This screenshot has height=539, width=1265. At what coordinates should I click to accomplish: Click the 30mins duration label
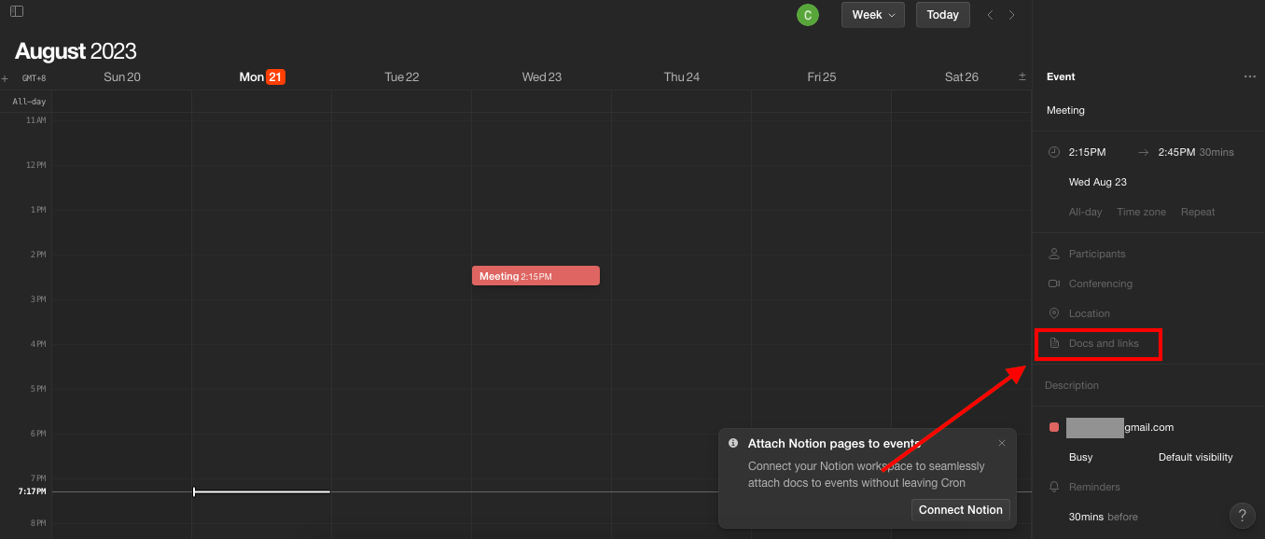coord(1216,152)
